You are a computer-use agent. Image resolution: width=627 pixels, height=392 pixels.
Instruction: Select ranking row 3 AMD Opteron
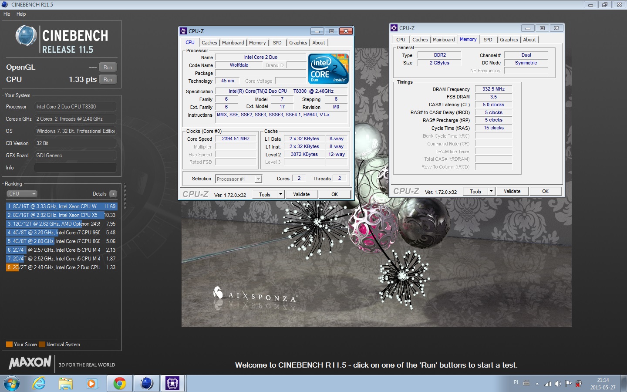point(62,224)
